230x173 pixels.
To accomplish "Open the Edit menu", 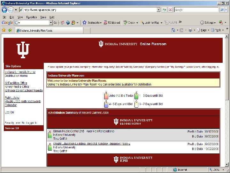I will (12, 17).
